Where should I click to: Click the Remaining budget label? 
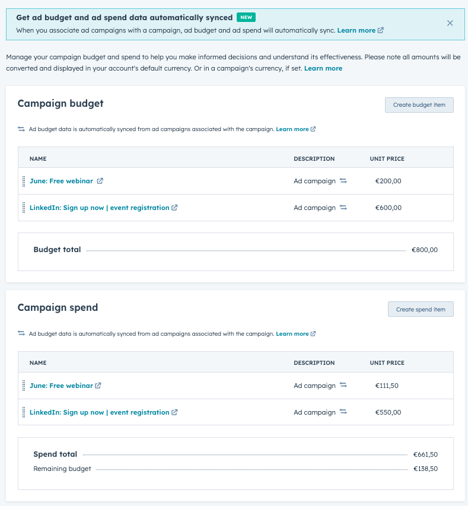click(x=62, y=469)
